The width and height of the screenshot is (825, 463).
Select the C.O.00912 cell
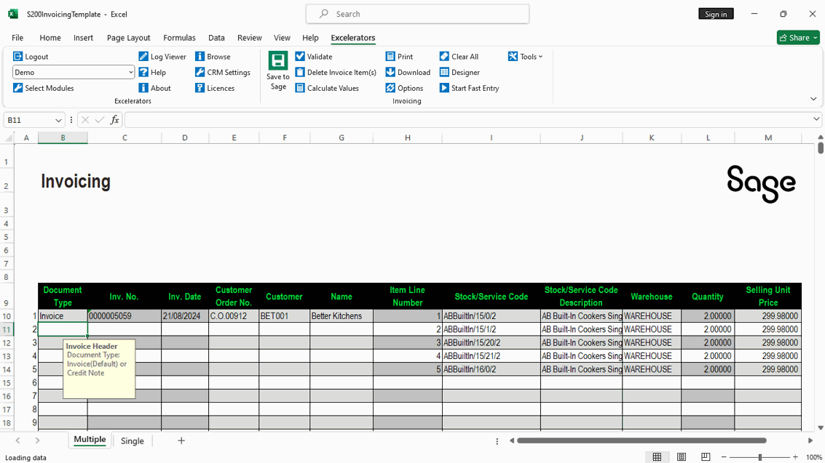coord(234,316)
